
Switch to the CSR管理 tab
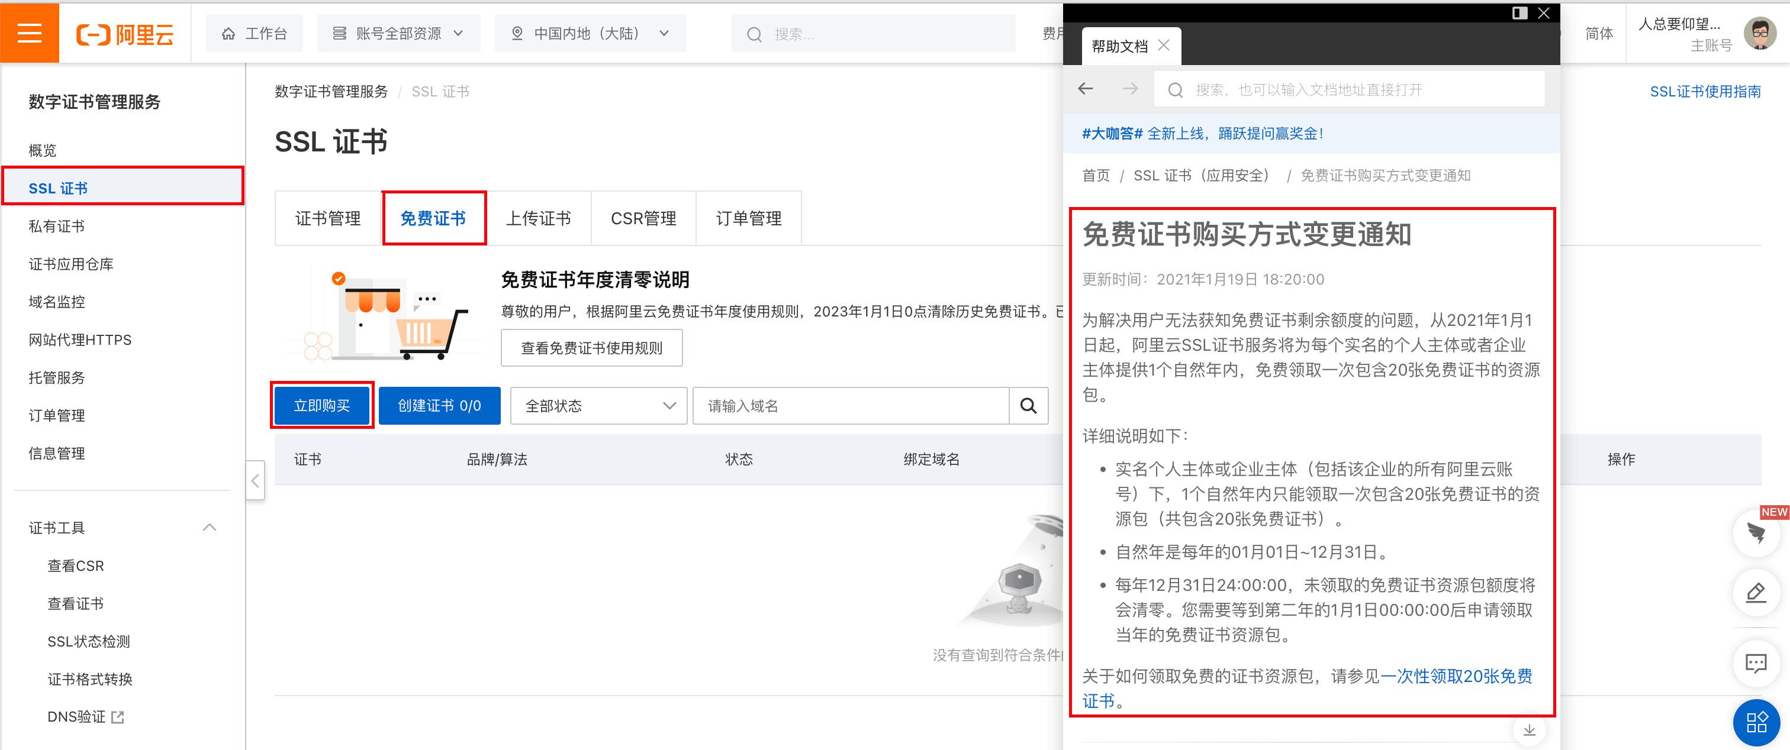point(643,218)
